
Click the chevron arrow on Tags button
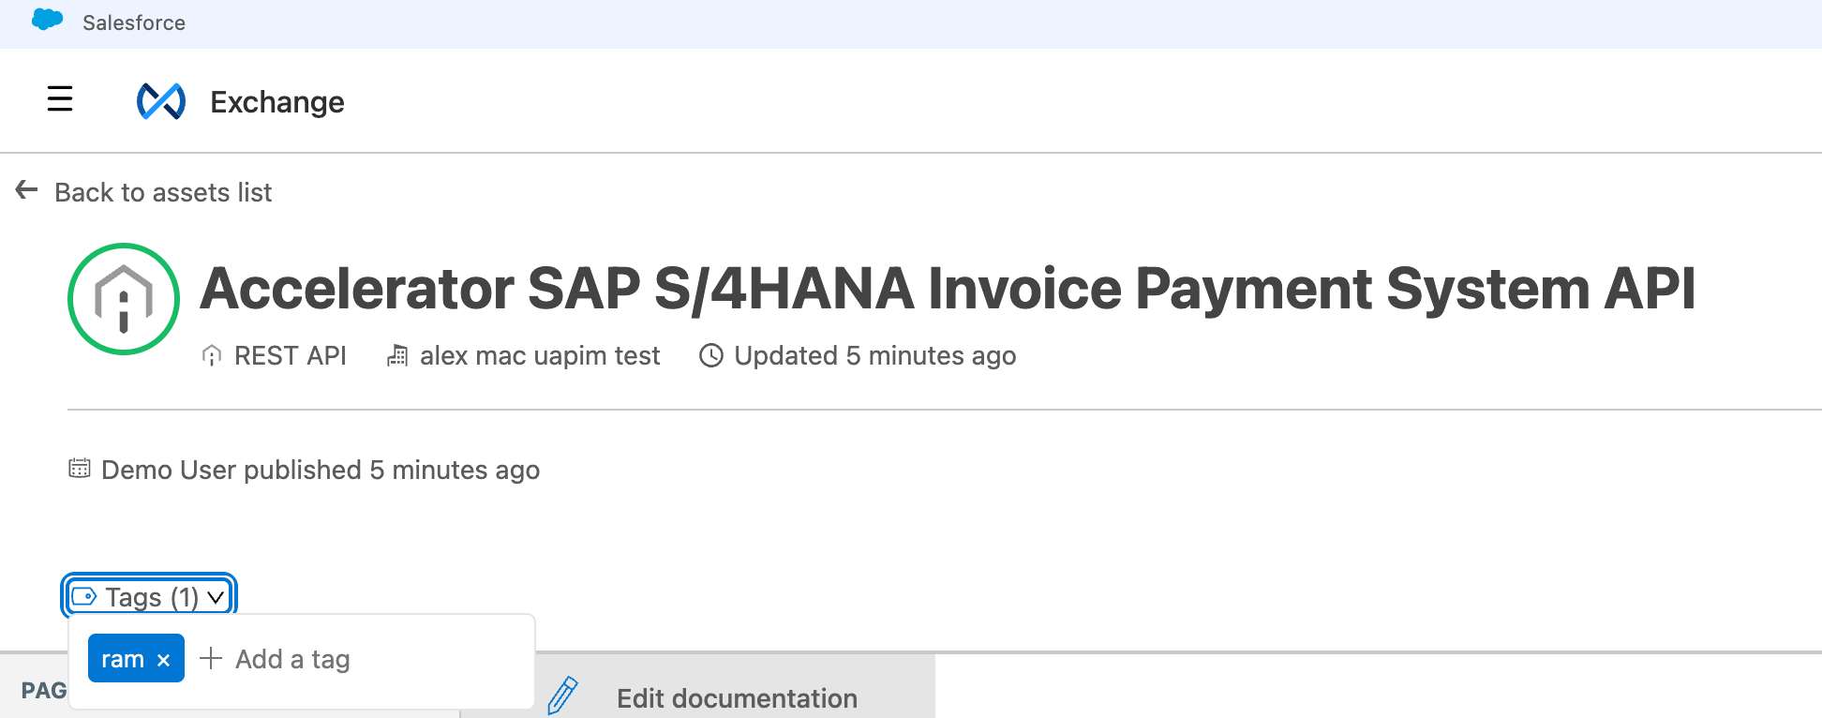(x=217, y=597)
